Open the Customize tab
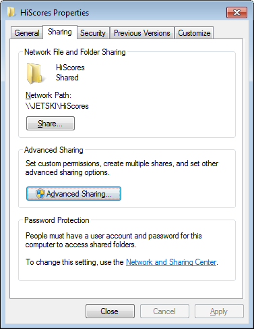The width and height of the screenshot is (254, 329). (x=194, y=33)
